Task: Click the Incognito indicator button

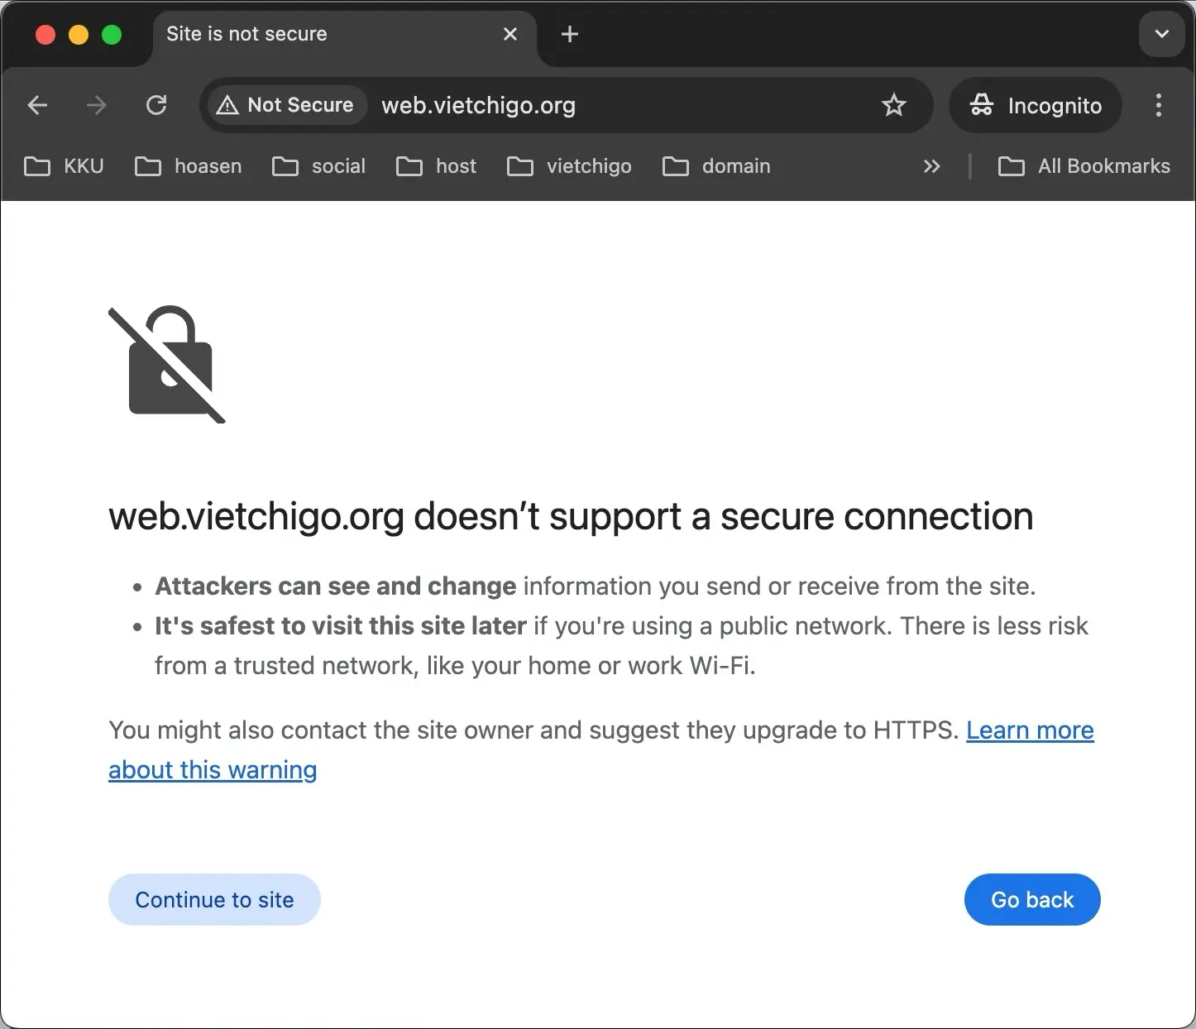Action: [x=1036, y=105]
